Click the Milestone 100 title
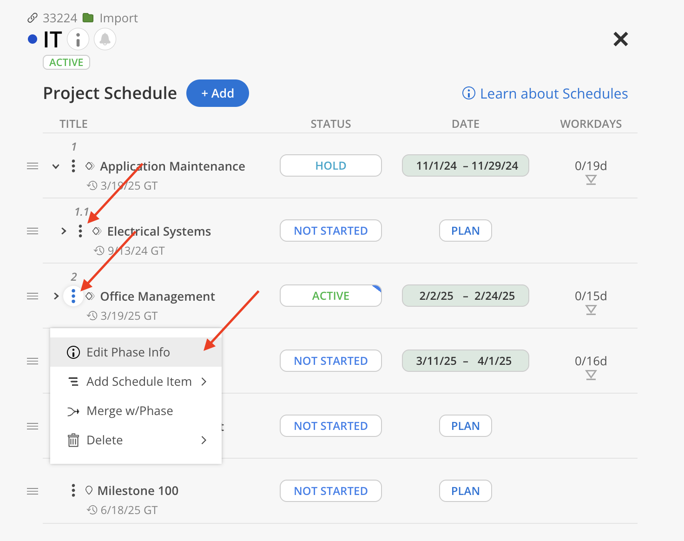Screen dimensions: 684x541 pos(138,490)
